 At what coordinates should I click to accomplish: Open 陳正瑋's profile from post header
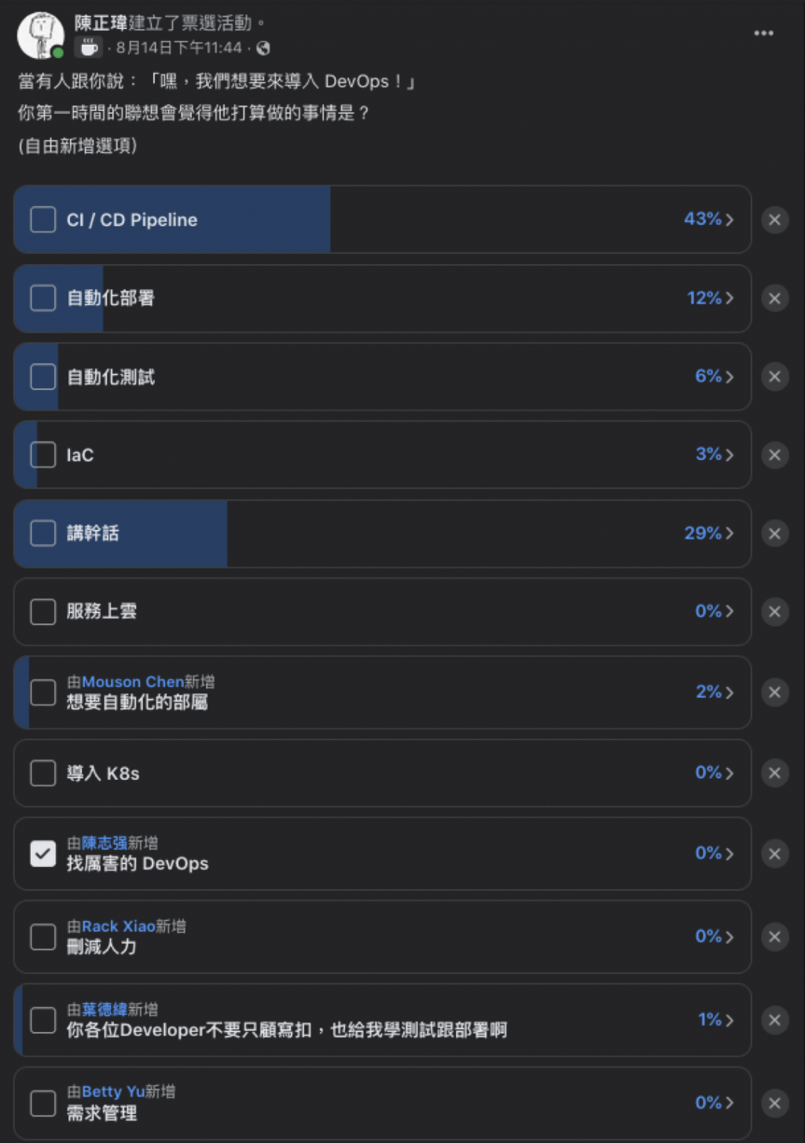coord(101,23)
